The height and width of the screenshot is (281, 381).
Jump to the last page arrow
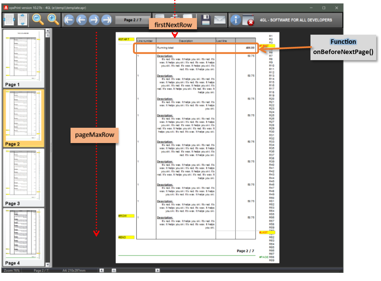coord(106,20)
